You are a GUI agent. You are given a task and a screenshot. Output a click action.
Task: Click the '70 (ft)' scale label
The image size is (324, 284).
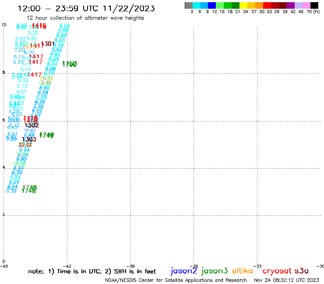point(313,11)
